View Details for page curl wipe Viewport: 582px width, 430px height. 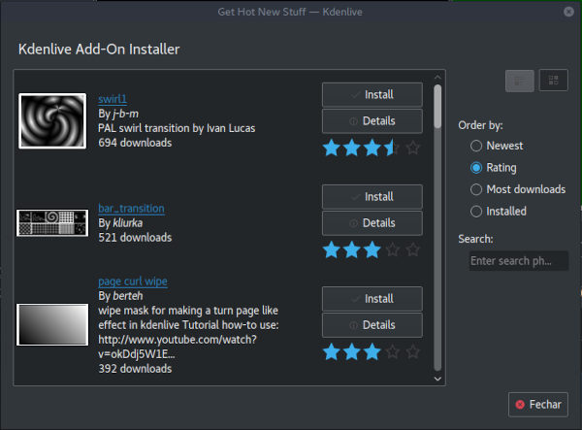372,325
